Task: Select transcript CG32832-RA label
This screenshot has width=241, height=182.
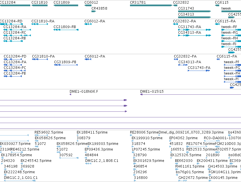Action: pyautogui.click(x=184, y=21)
